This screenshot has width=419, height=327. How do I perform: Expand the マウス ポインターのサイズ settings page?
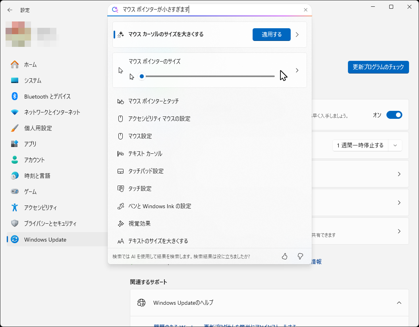tap(297, 70)
